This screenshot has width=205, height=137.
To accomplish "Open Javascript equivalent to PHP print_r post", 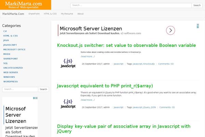I will tap(105, 86).
